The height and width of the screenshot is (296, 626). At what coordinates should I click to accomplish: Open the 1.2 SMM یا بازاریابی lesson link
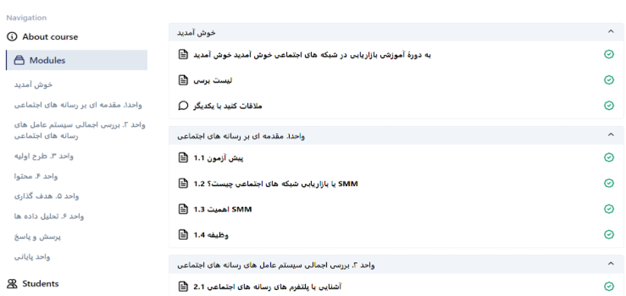point(276,183)
